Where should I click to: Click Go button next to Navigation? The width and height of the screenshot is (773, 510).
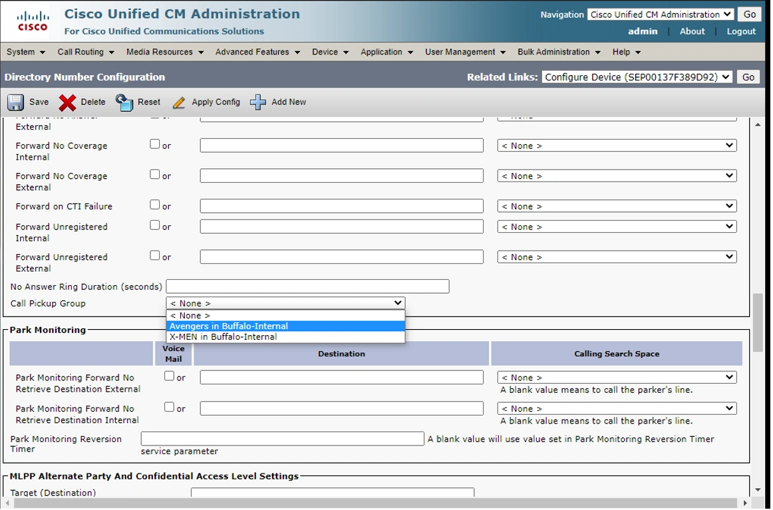coord(749,14)
